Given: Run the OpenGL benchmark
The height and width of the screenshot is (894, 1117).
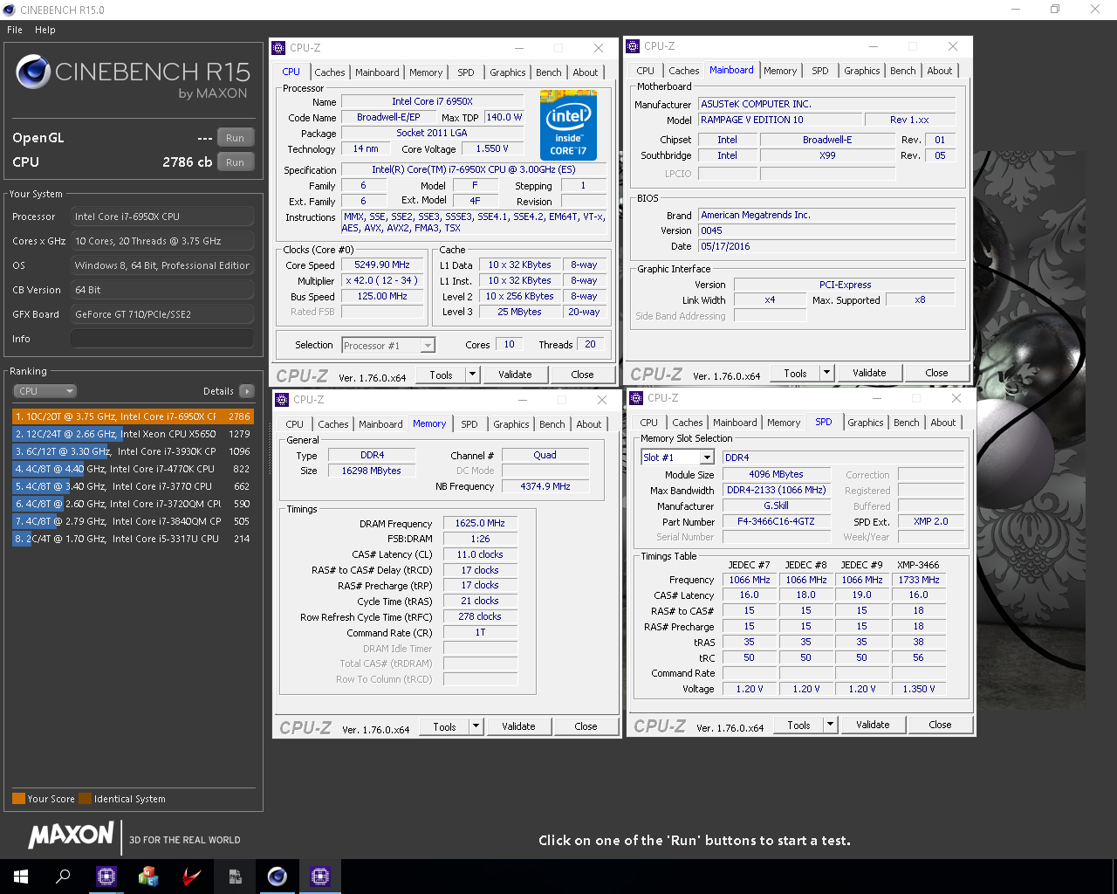Looking at the screenshot, I should tap(236, 138).
